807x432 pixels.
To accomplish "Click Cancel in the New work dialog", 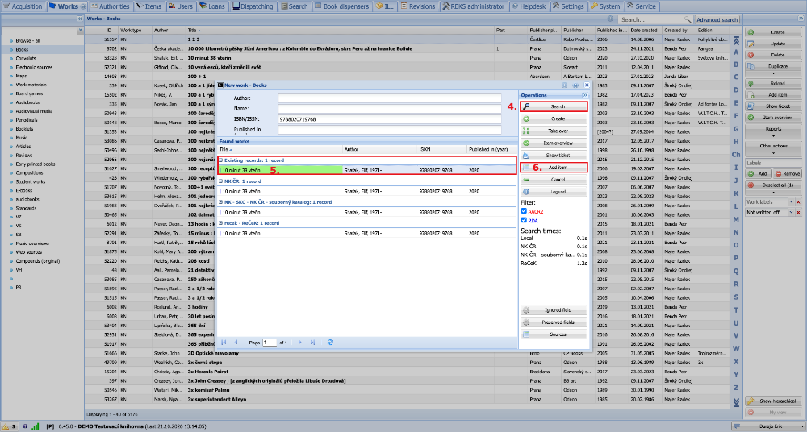I will coord(554,180).
